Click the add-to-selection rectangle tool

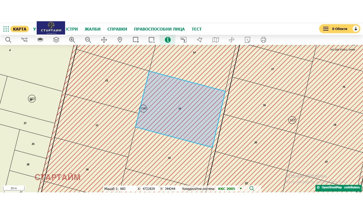click(x=136, y=40)
